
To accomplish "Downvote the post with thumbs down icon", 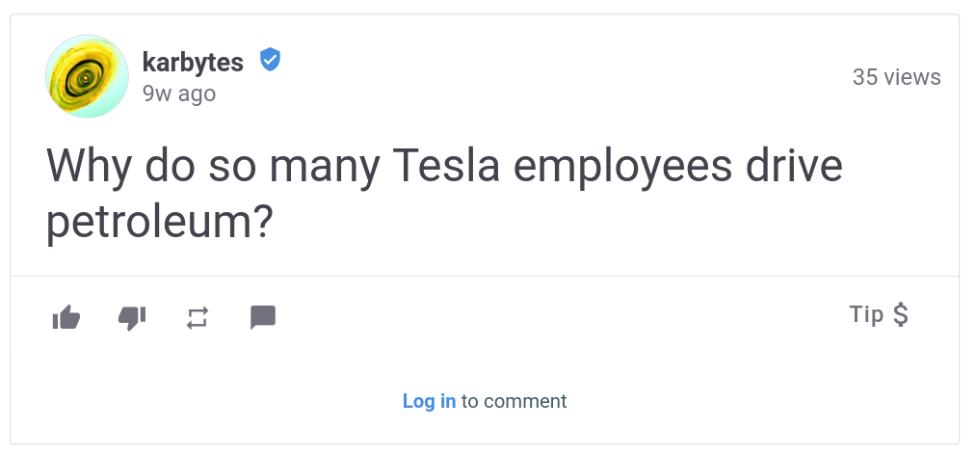I will tap(132, 318).
